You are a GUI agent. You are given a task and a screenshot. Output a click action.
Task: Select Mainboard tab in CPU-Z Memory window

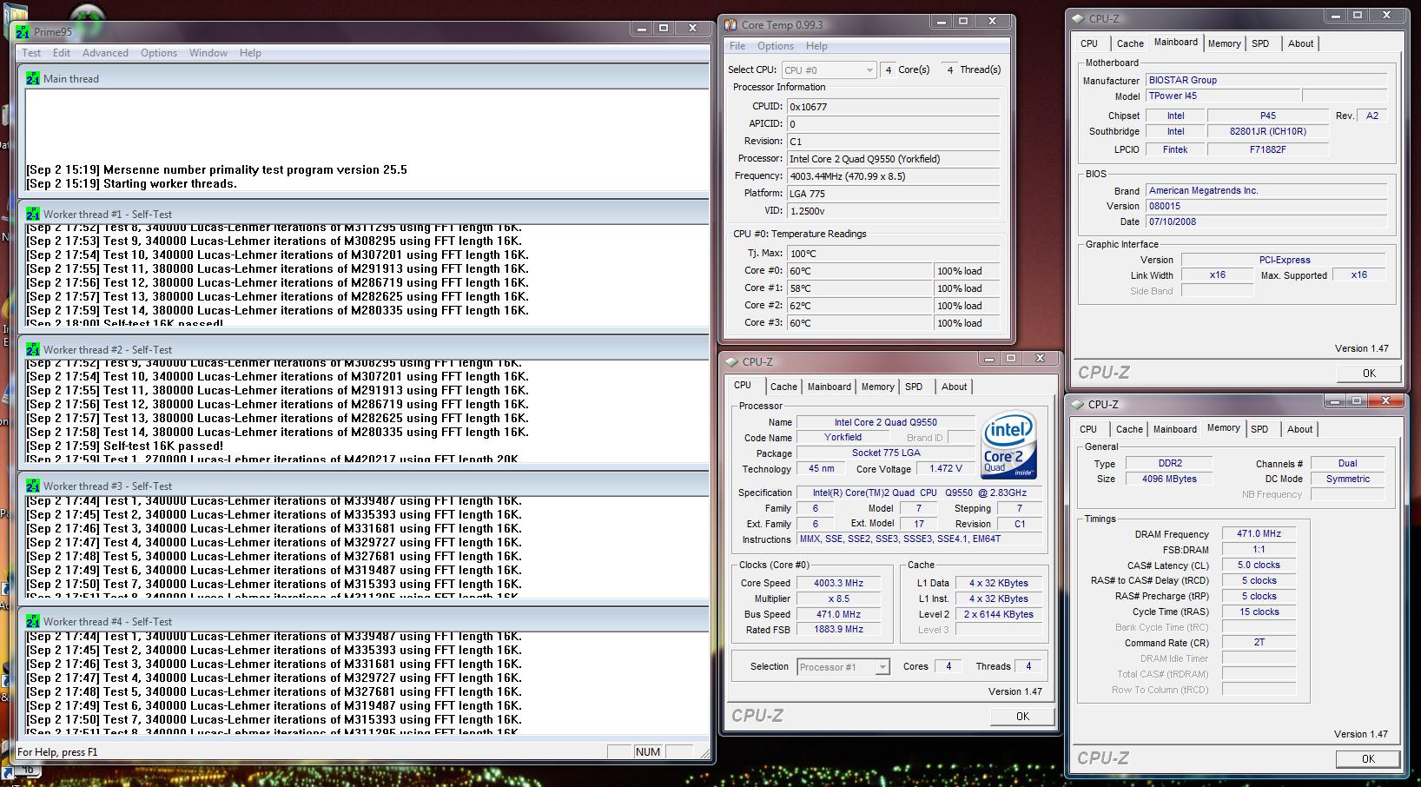1174,429
